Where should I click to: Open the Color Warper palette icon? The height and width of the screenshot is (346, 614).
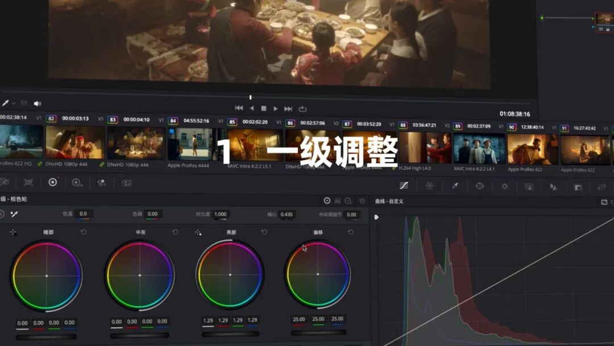[x=429, y=186]
